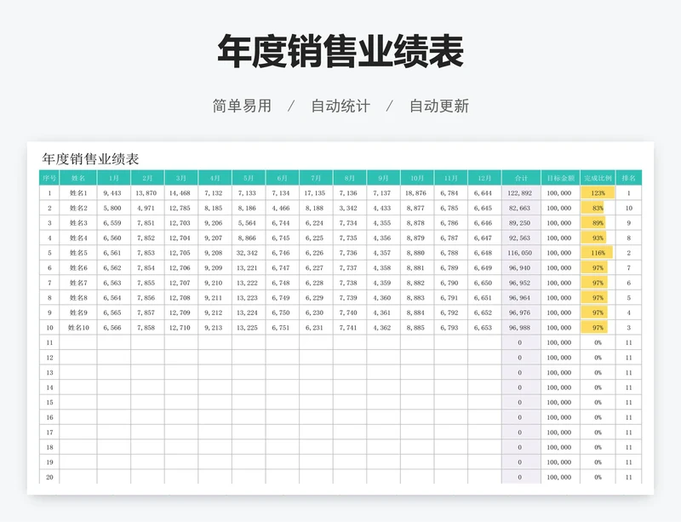
Task: Select the 姓名 column header
Action: click(78, 178)
